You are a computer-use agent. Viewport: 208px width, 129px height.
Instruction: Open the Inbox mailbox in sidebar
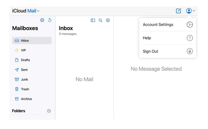pyautogui.click(x=32, y=41)
